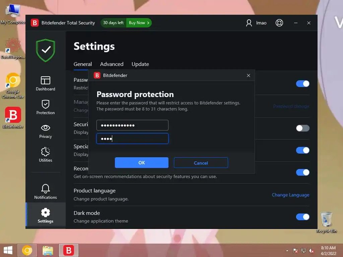343x257 pixels.
Task: Click the Bitdefender logo in dialog header
Action: point(97,75)
